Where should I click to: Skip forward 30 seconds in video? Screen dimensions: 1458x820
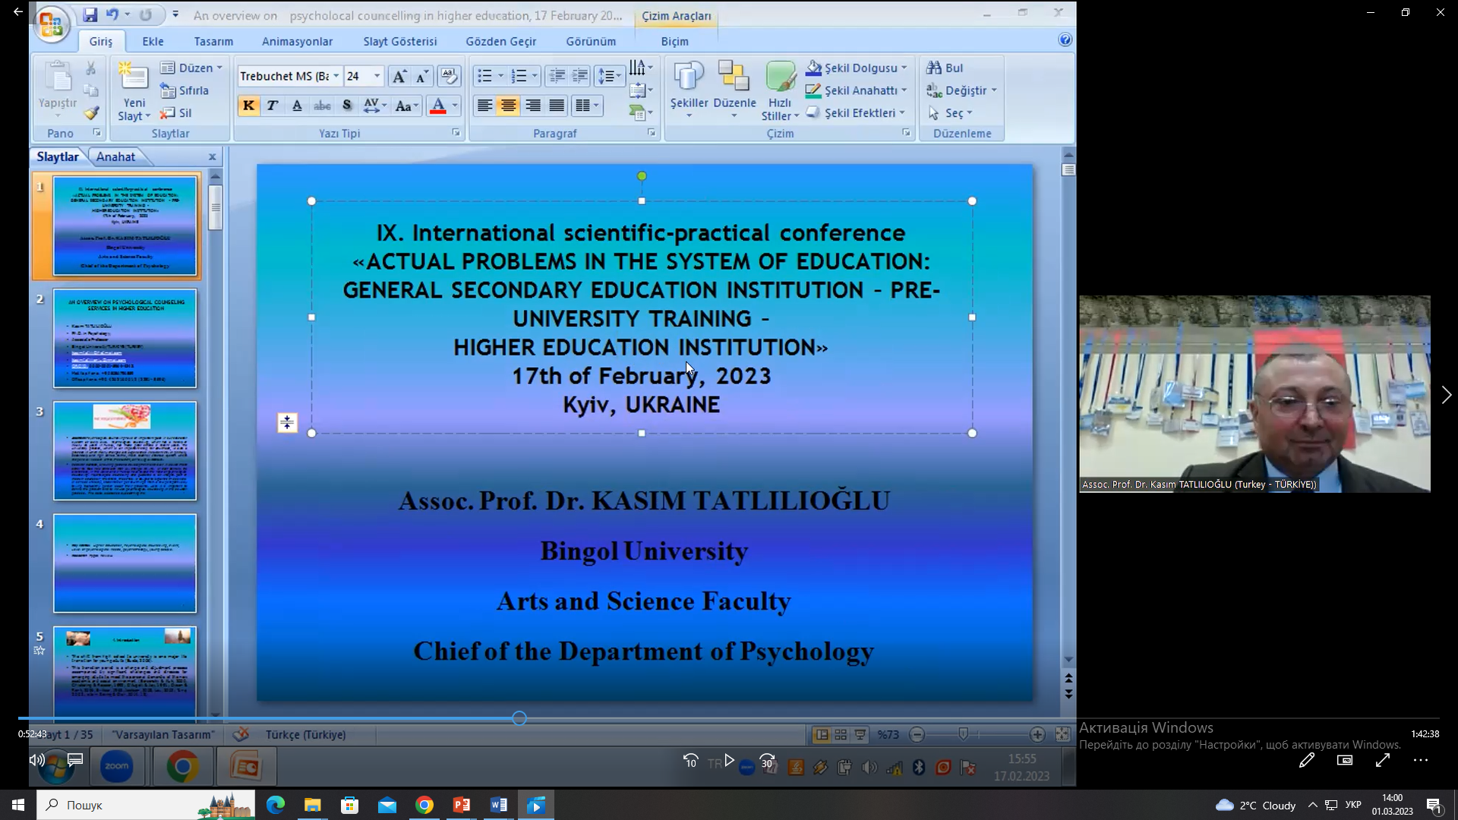[x=767, y=761]
